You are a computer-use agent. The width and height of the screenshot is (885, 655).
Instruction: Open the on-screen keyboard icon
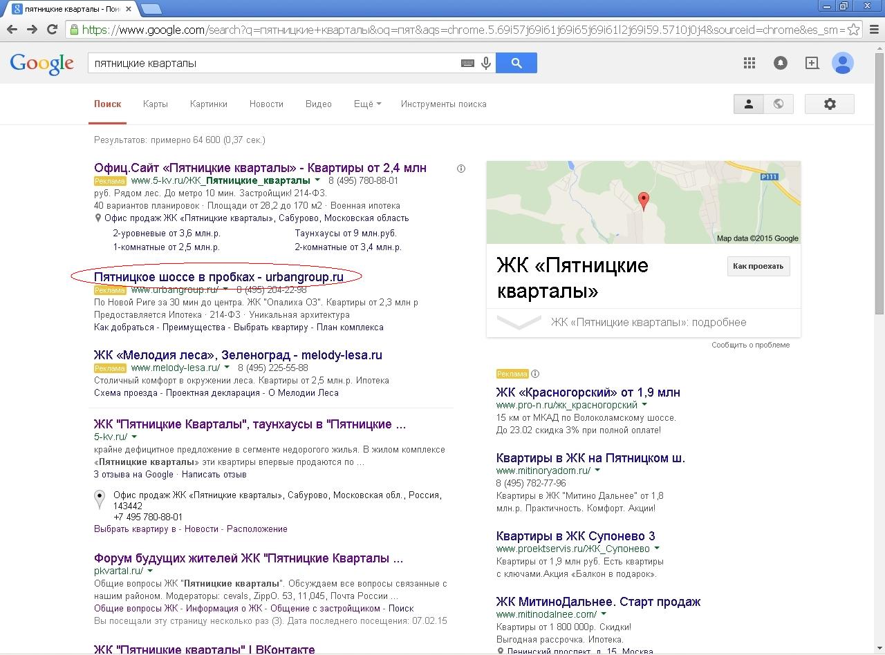(467, 63)
